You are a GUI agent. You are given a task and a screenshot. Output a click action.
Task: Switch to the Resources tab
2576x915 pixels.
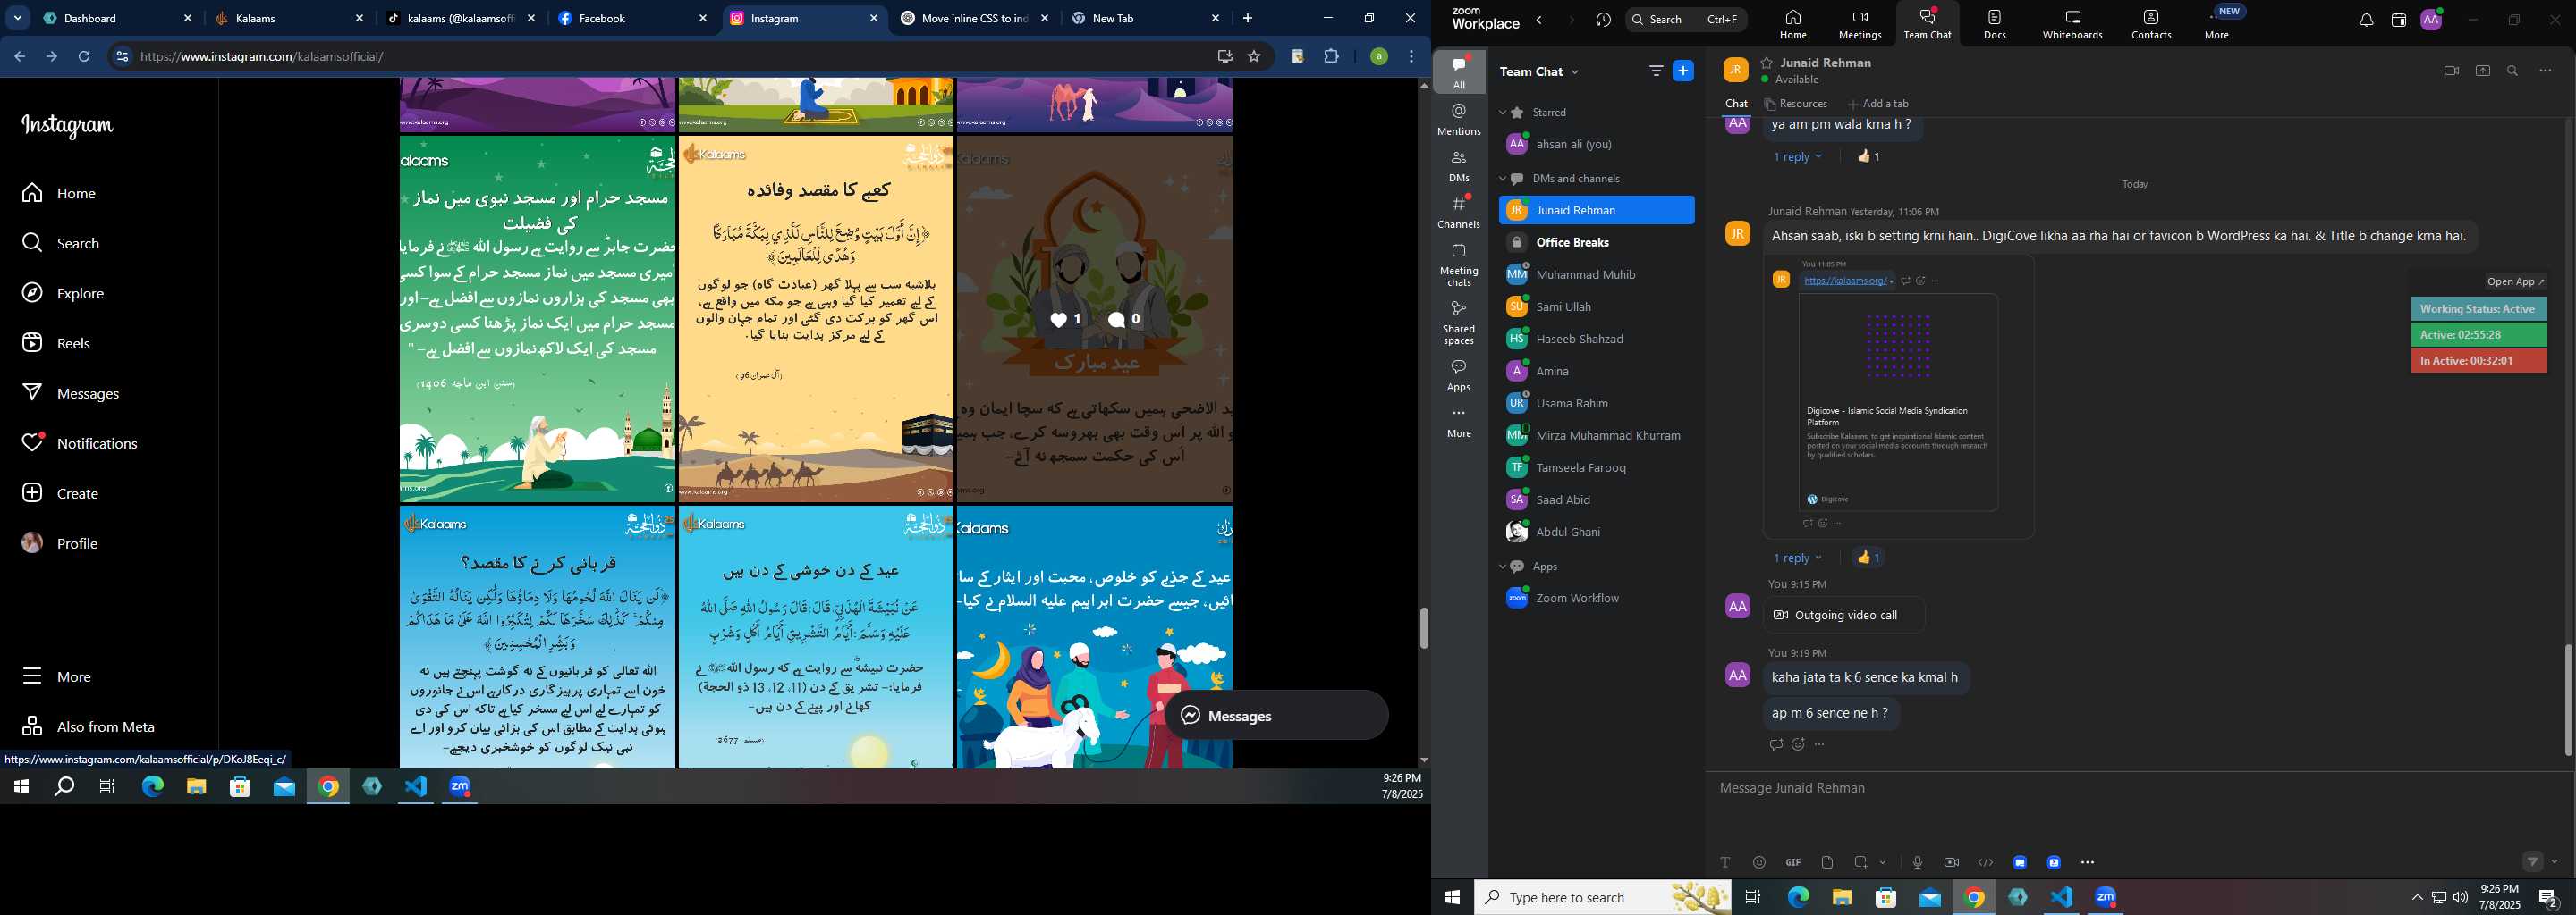1796,104
